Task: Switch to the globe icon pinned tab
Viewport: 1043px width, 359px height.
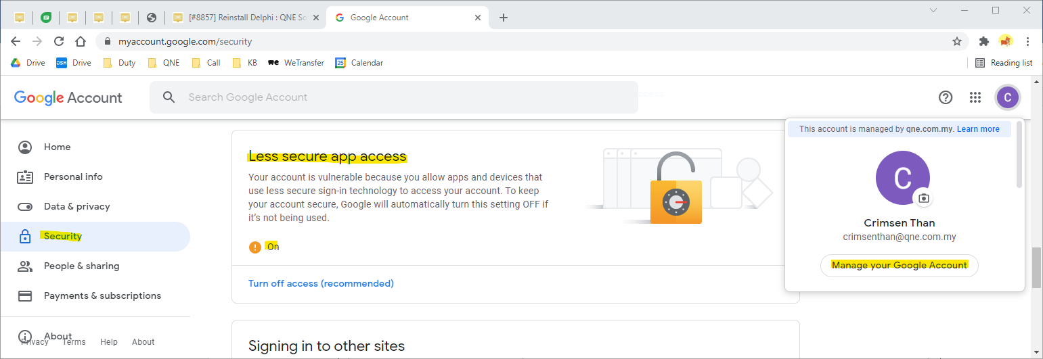Action: [152, 18]
